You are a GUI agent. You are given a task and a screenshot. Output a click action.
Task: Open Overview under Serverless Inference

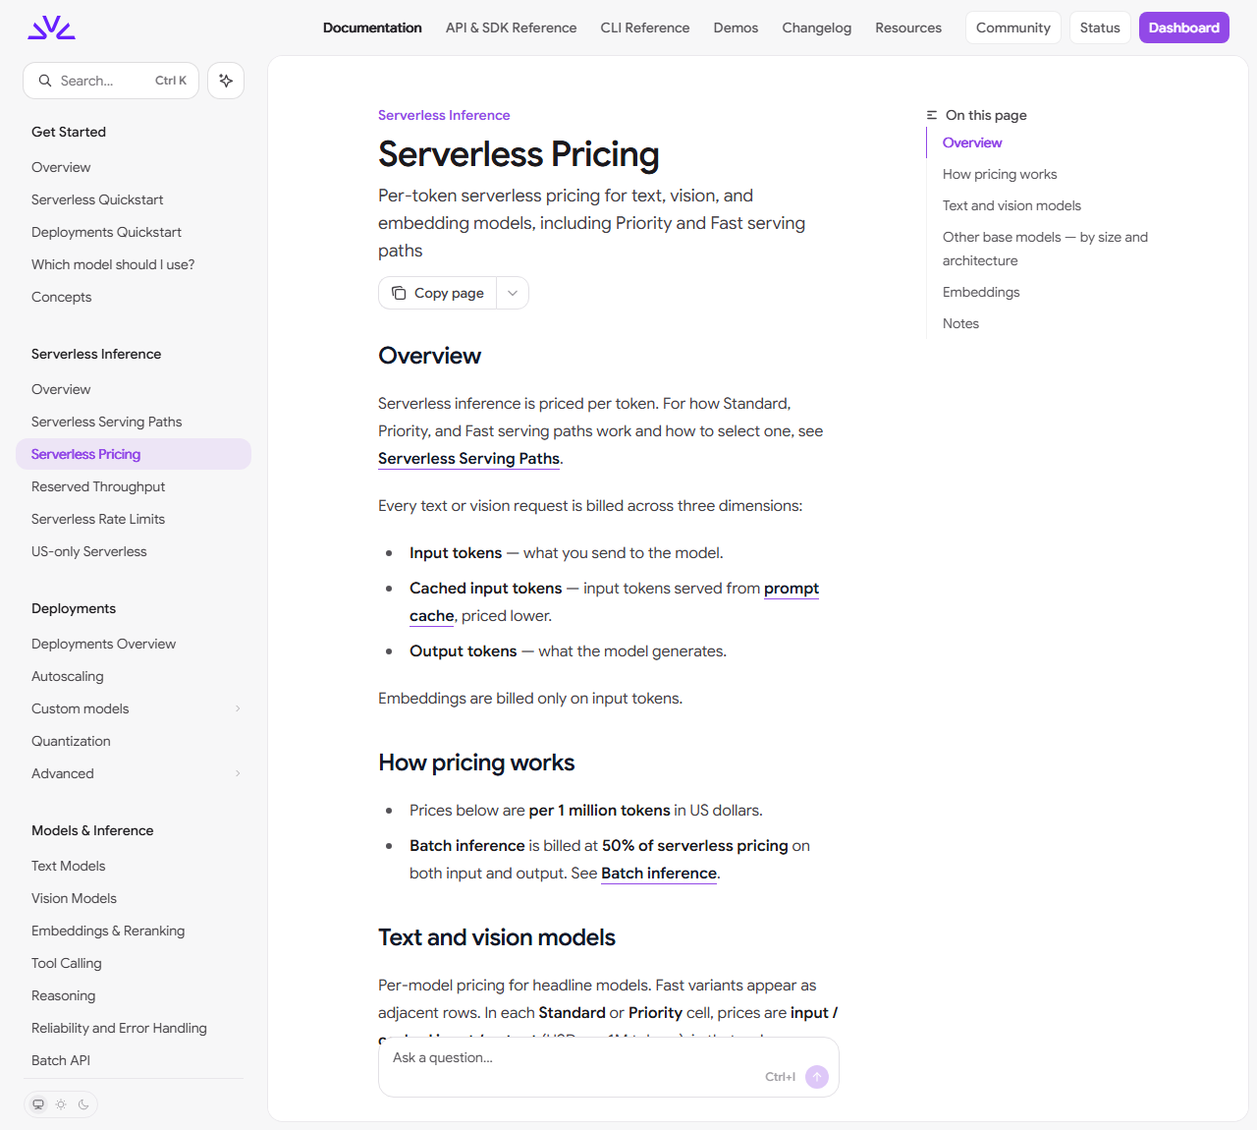(x=134, y=389)
